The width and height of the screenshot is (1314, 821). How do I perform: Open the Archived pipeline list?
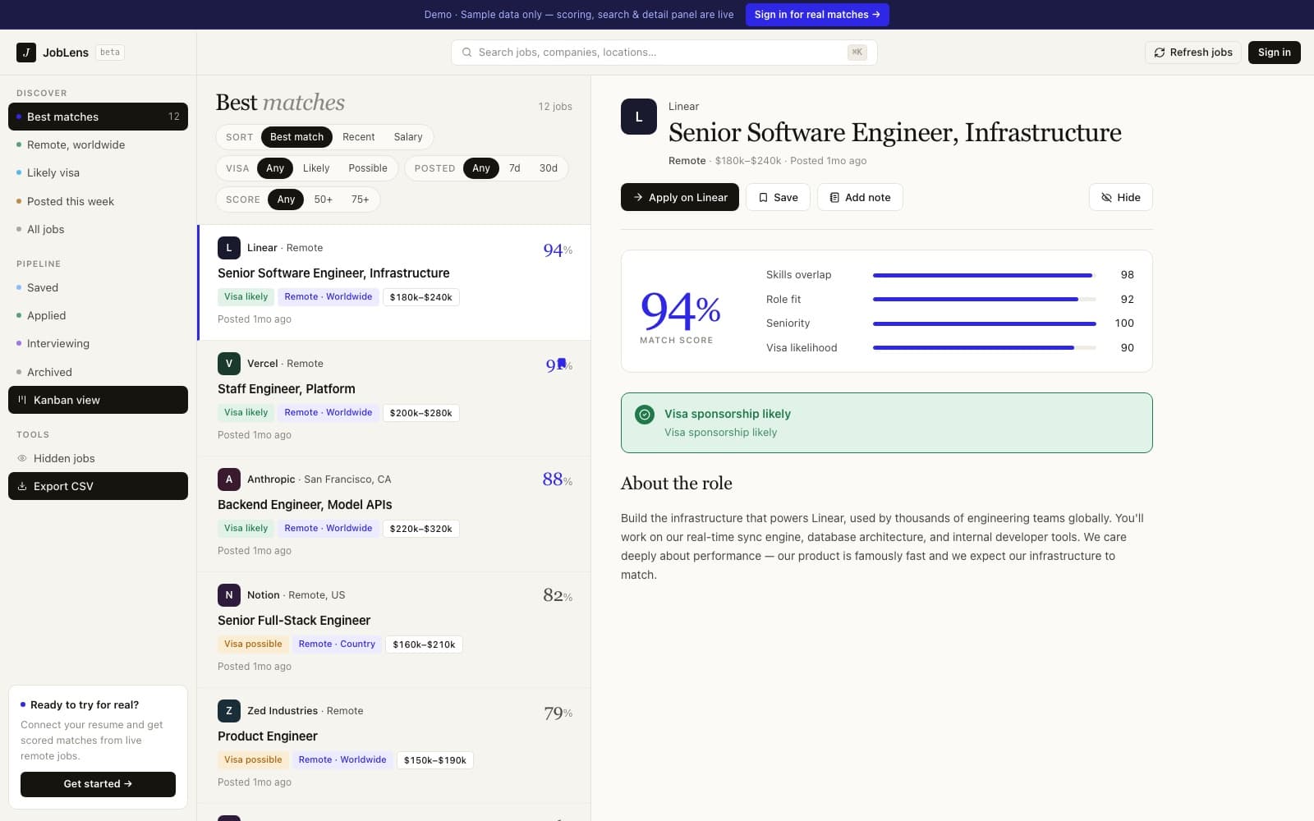[x=98, y=372]
